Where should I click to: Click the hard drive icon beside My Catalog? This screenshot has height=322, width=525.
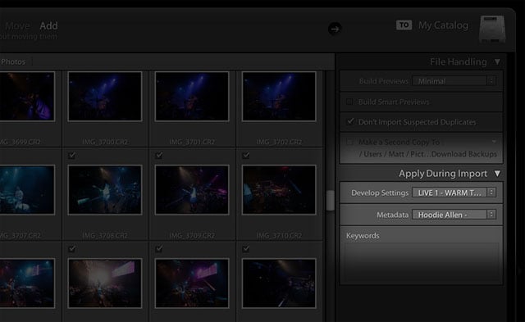492,29
